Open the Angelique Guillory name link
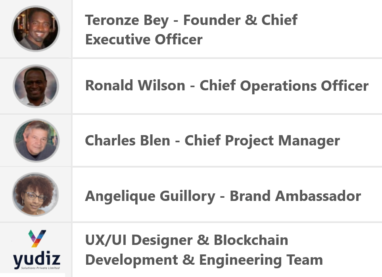 click(150, 196)
